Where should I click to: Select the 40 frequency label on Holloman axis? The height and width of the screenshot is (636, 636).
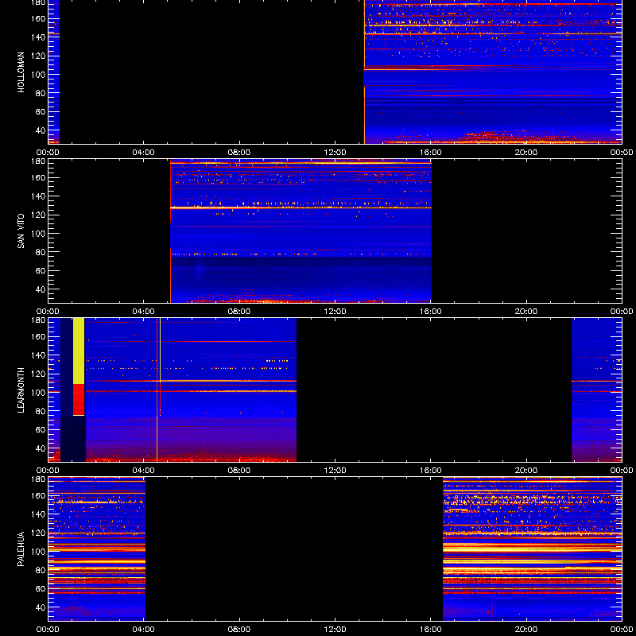tap(42, 130)
